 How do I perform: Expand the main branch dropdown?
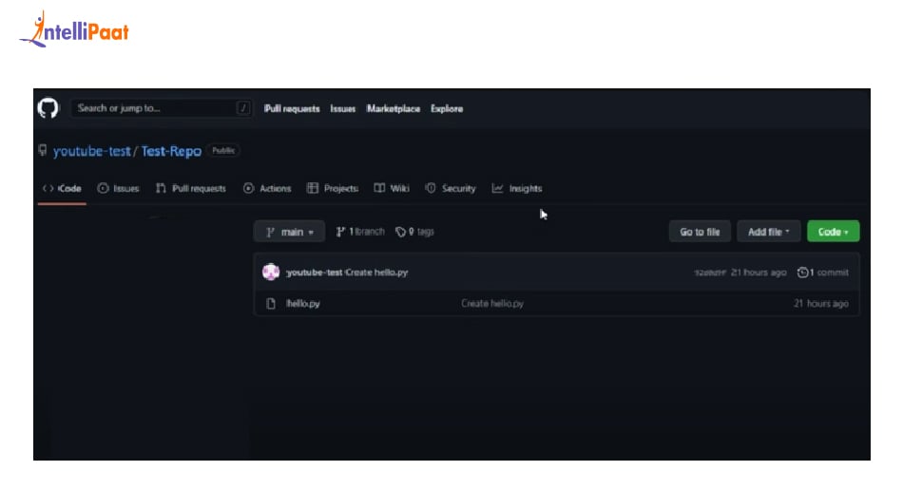point(290,232)
